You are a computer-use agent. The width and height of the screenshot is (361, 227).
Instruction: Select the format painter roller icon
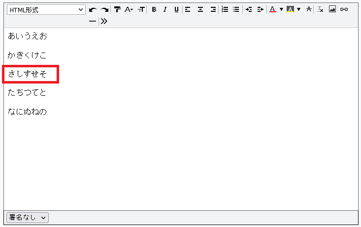[117, 9]
